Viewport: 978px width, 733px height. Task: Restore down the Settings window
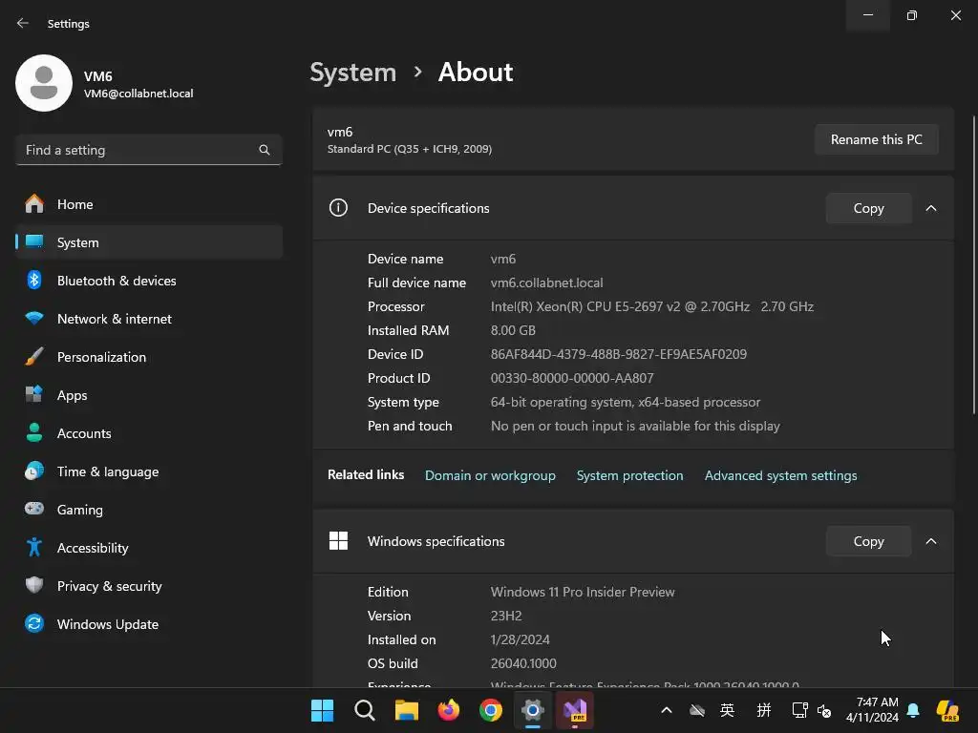point(911,15)
